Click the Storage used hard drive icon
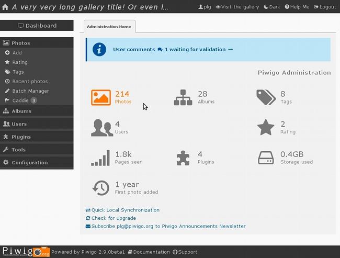 coord(266,158)
